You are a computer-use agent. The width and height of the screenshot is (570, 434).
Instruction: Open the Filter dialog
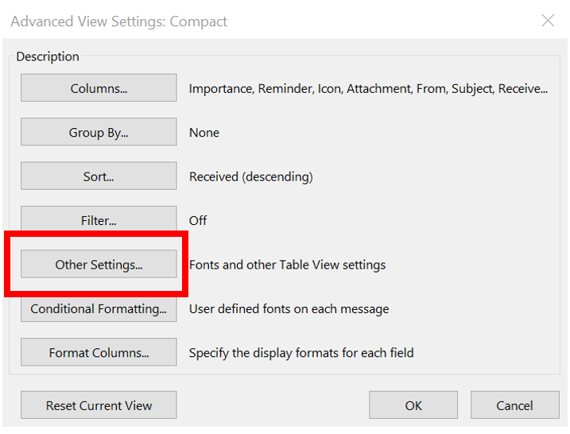point(99,220)
